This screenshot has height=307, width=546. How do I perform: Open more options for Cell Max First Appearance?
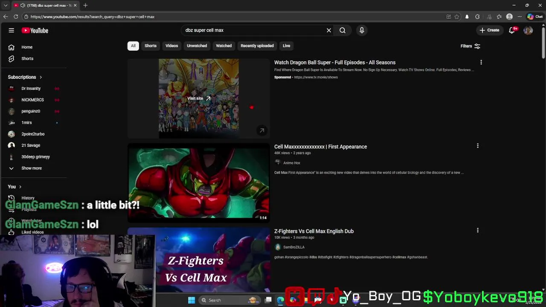(478, 146)
